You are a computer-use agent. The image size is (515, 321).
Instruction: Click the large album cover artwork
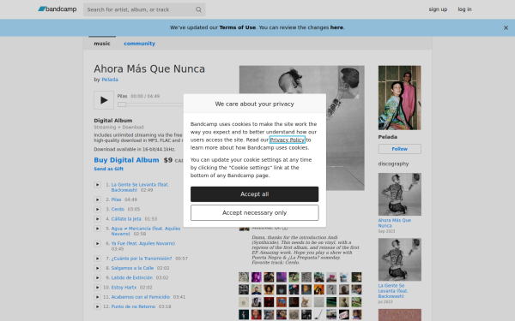(x=301, y=128)
